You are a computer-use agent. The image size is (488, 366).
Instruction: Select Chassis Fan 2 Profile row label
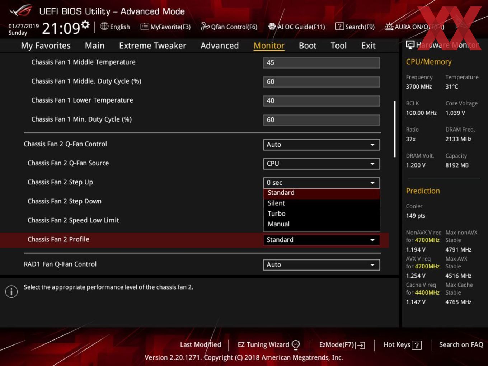58,239
